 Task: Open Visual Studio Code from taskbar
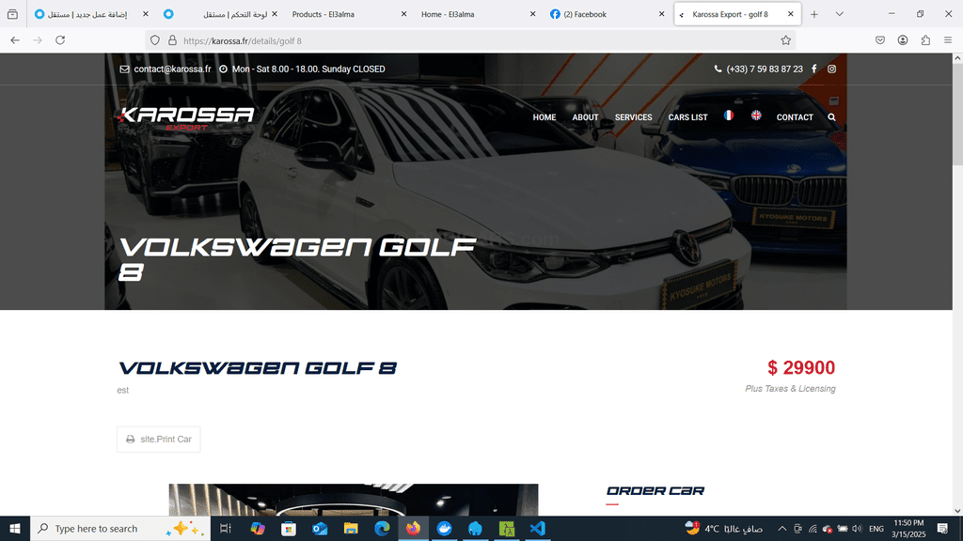tap(537, 528)
